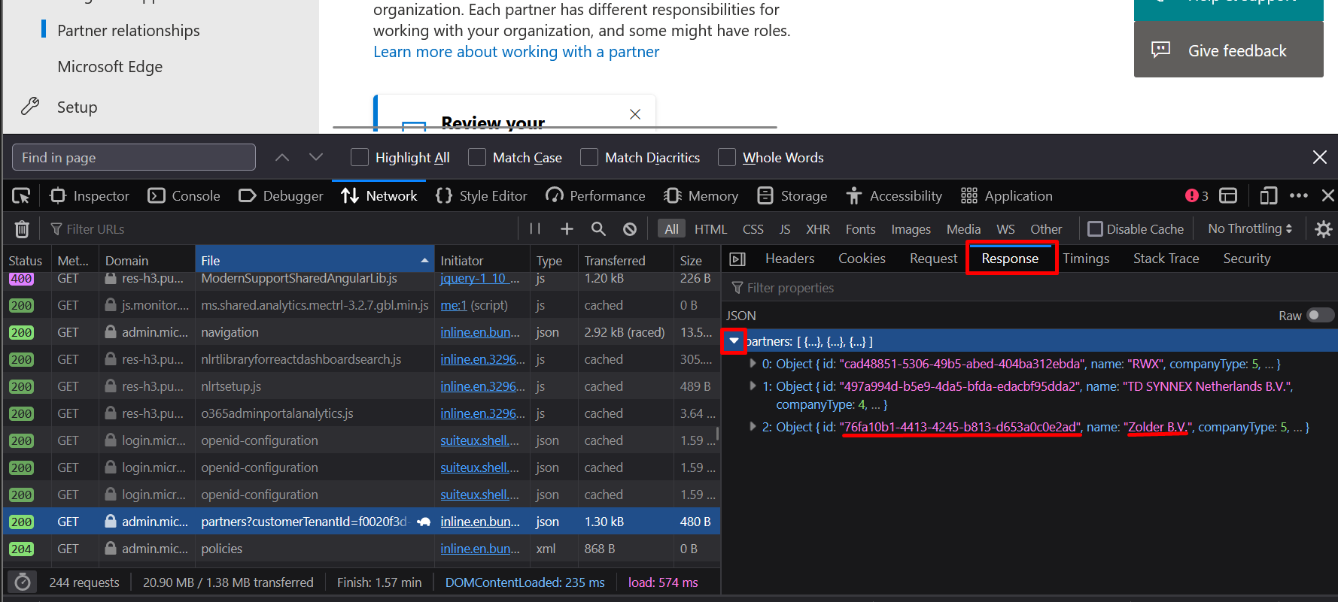Screen dimensions: 1338x602
Task: Pause network recording button
Action: (535, 229)
